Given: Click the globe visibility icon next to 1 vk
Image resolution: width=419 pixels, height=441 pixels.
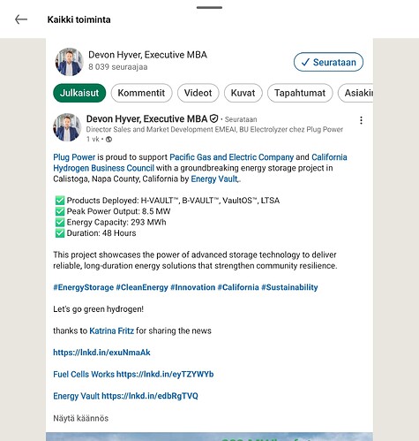Looking at the screenshot, I should coord(108,140).
